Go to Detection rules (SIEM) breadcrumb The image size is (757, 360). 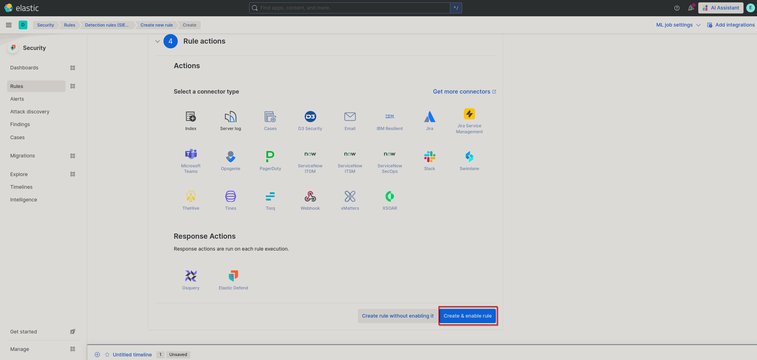click(107, 25)
